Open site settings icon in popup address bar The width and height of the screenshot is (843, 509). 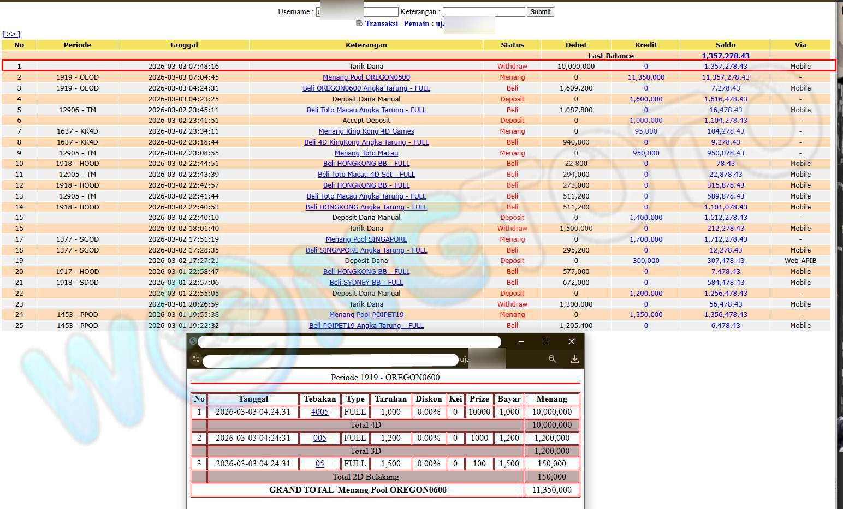pos(196,359)
